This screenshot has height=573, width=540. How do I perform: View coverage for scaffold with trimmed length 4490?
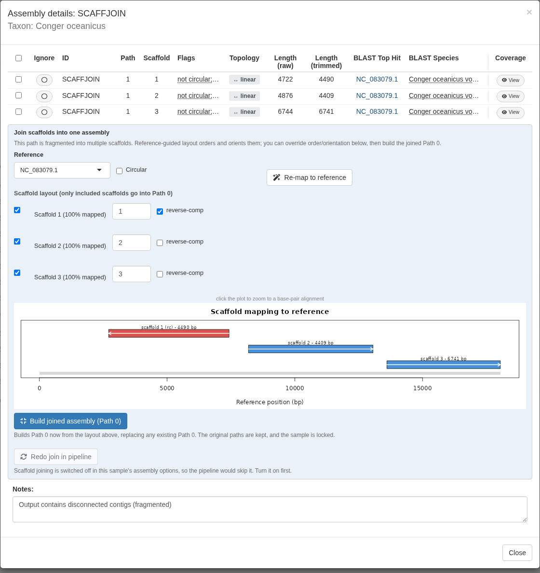(511, 80)
